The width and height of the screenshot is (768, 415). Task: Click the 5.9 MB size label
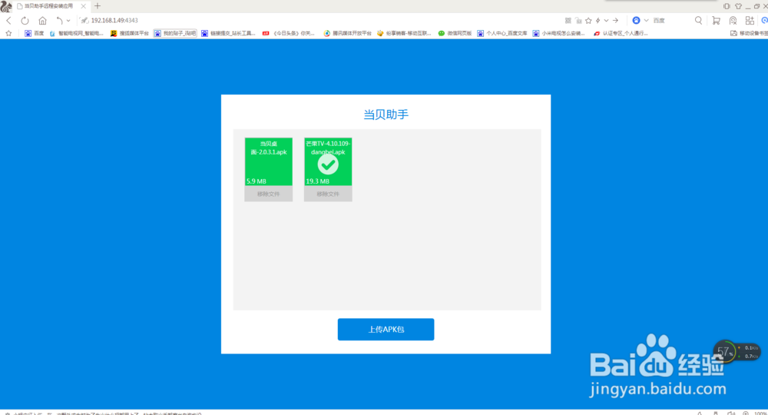click(257, 181)
